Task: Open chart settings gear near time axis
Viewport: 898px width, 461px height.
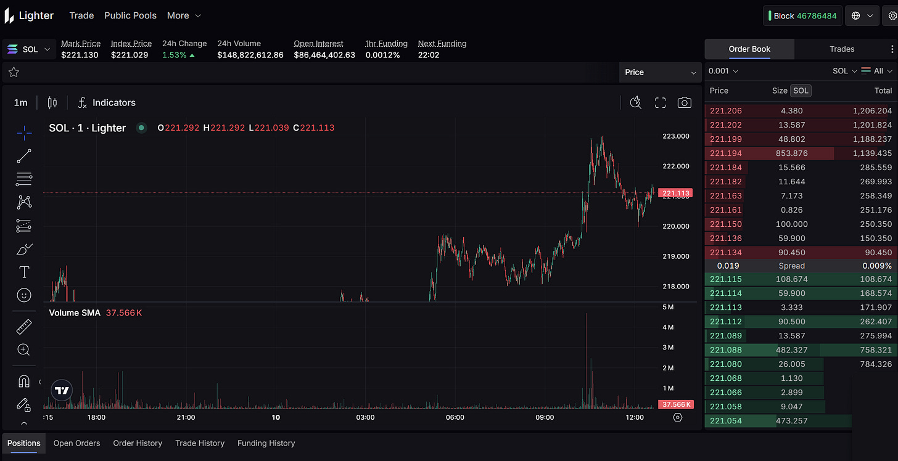Action: [x=678, y=417]
